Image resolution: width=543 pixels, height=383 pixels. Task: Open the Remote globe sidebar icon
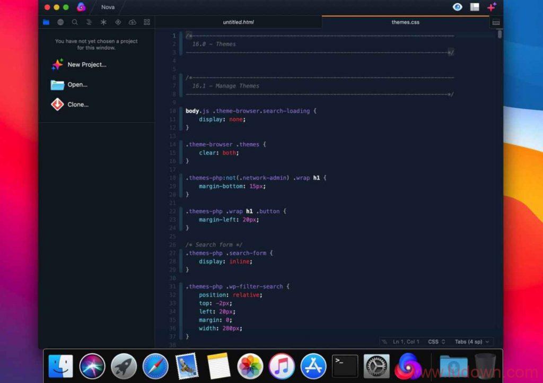click(x=60, y=22)
